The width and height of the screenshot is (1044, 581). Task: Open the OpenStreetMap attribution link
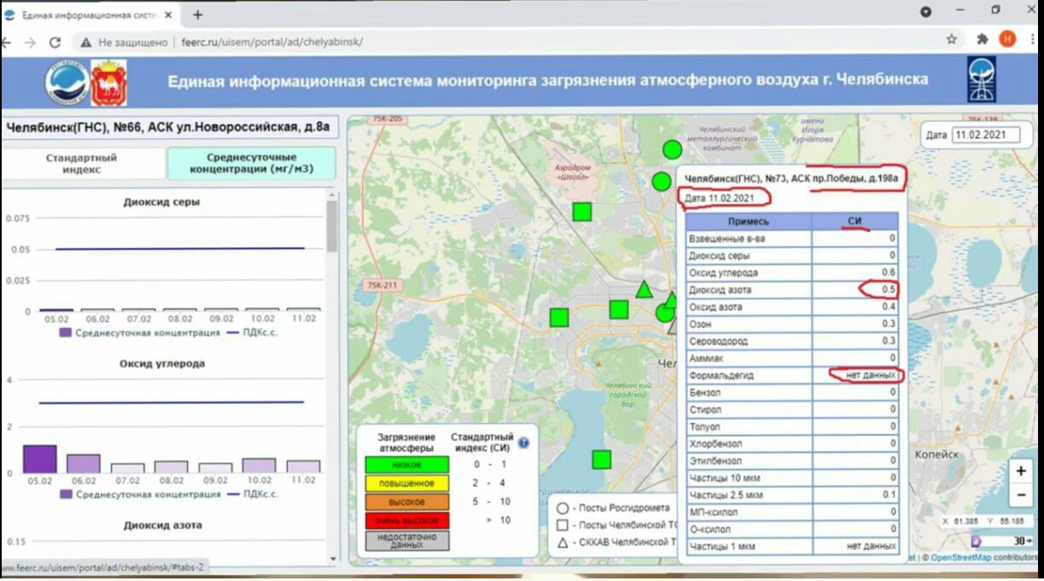(x=960, y=558)
